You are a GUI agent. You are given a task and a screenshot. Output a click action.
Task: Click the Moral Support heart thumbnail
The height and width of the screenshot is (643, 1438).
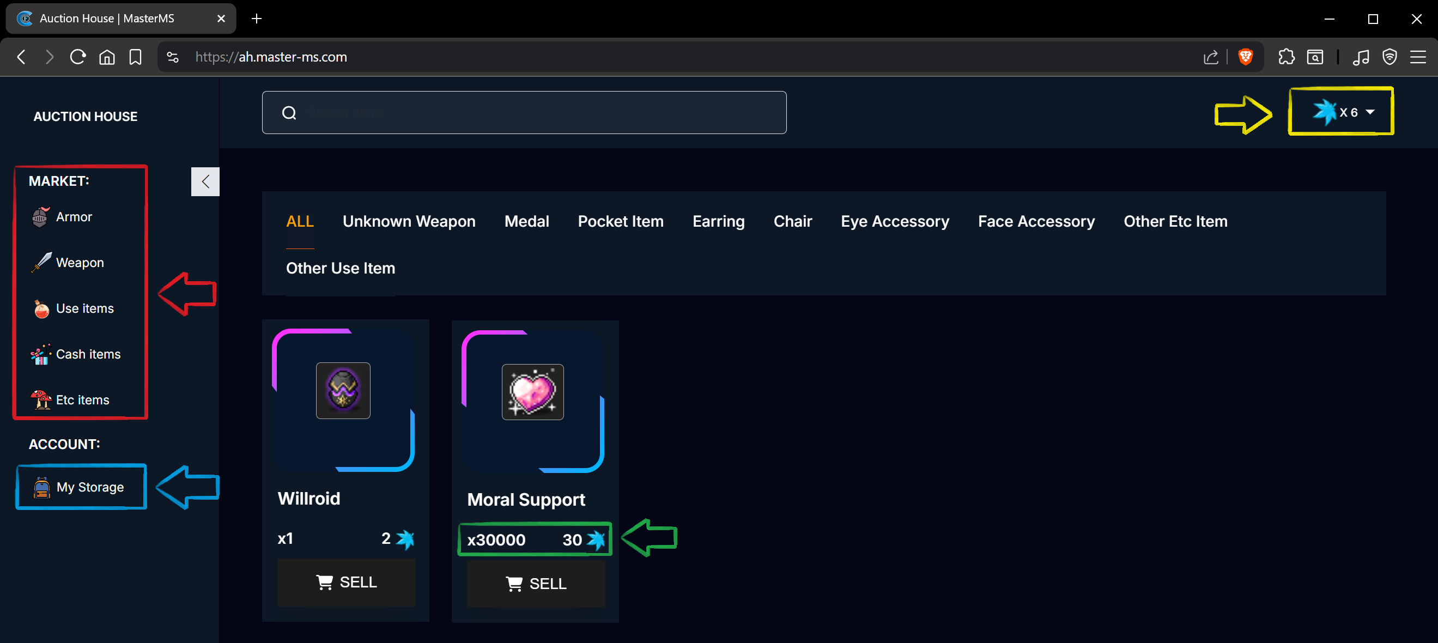tap(532, 392)
